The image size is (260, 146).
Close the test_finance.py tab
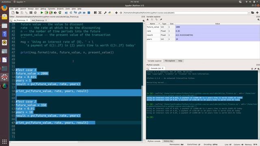click(46, 20)
